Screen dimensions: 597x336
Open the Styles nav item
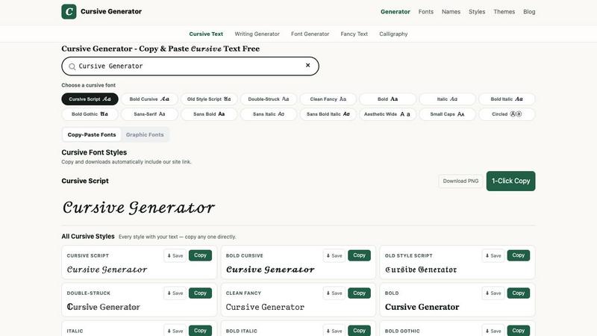[x=477, y=12]
